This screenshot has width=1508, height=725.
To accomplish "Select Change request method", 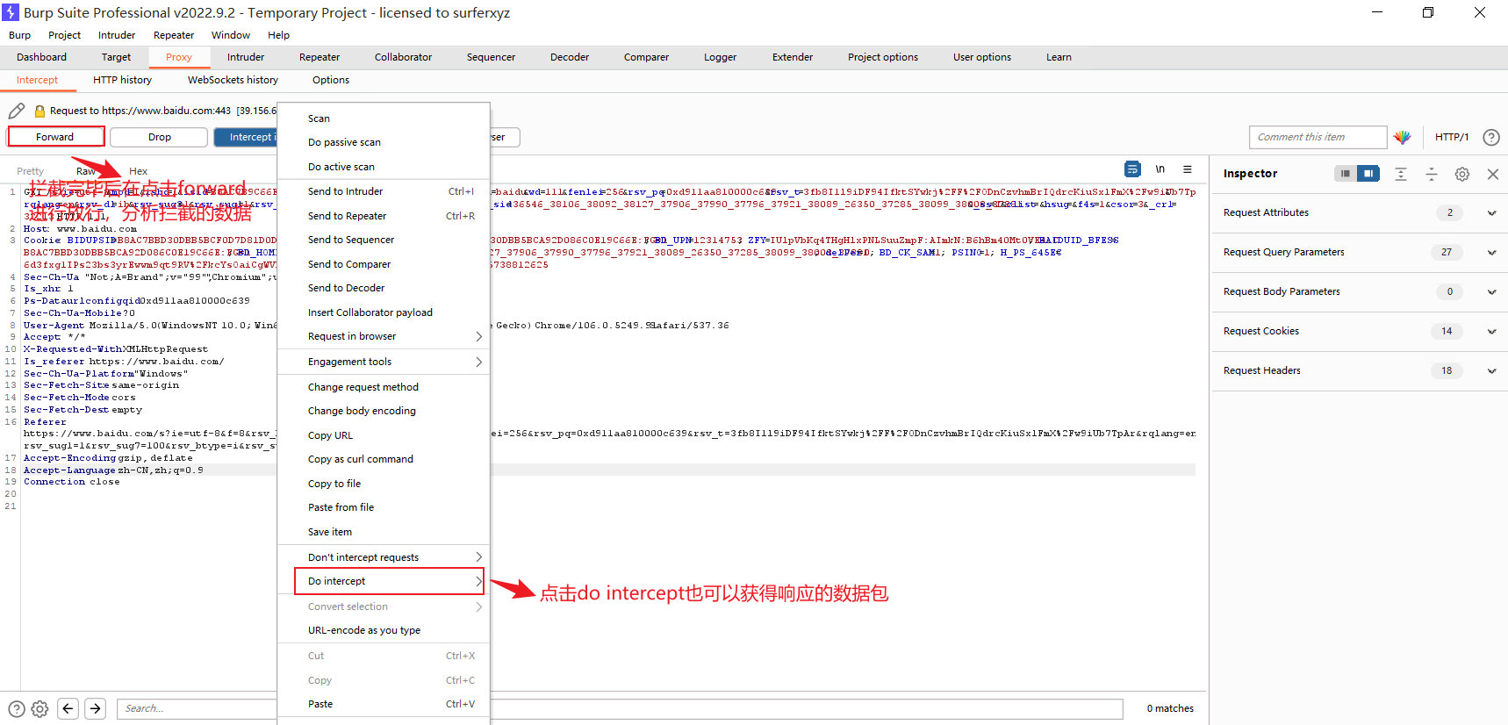I will tap(384, 387).
